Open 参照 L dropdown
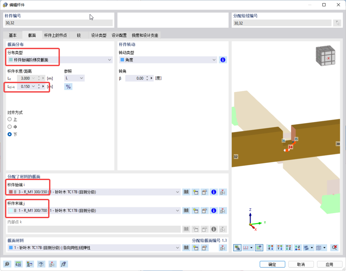The image size is (346, 271). [x=81, y=78]
